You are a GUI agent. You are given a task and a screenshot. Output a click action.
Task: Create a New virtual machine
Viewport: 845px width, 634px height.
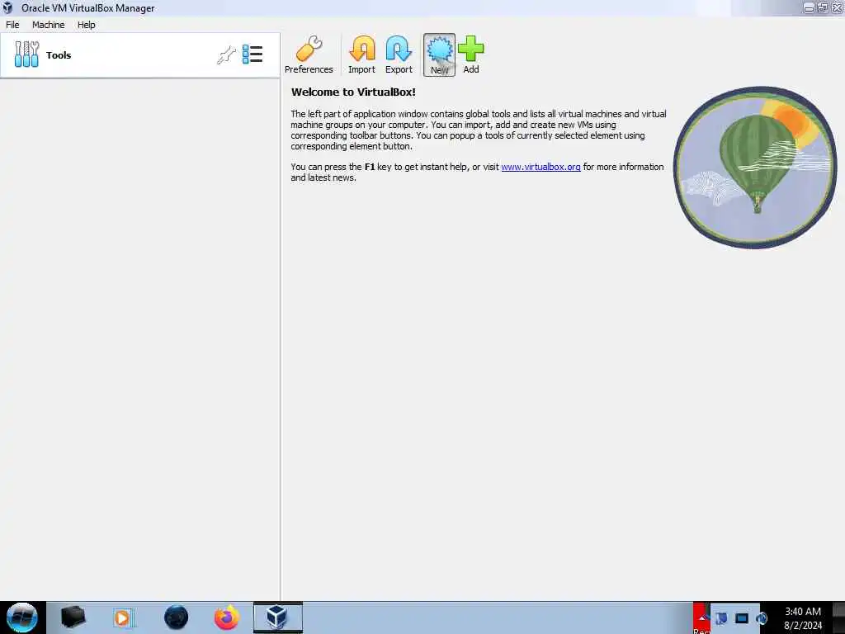(x=439, y=55)
